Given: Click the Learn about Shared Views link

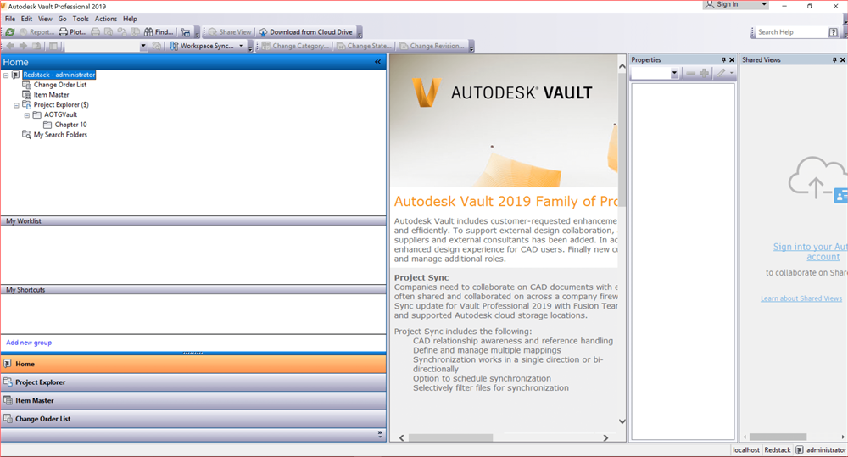Looking at the screenshot, I should coord(801,298).
